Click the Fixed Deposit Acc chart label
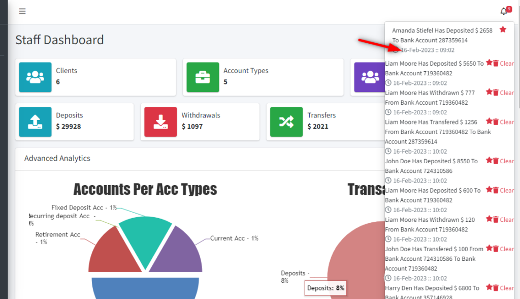Image resolution: width=520 pixels, height=299 pixels. [x=84, y=207]
